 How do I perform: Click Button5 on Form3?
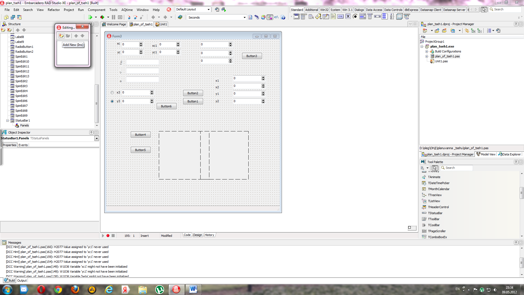pos(140,150)
